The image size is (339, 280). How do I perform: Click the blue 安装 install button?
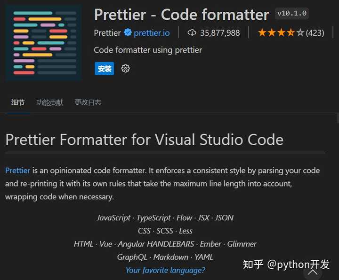point(105,69)
